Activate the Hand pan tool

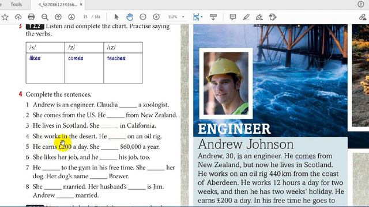(130, 17)
